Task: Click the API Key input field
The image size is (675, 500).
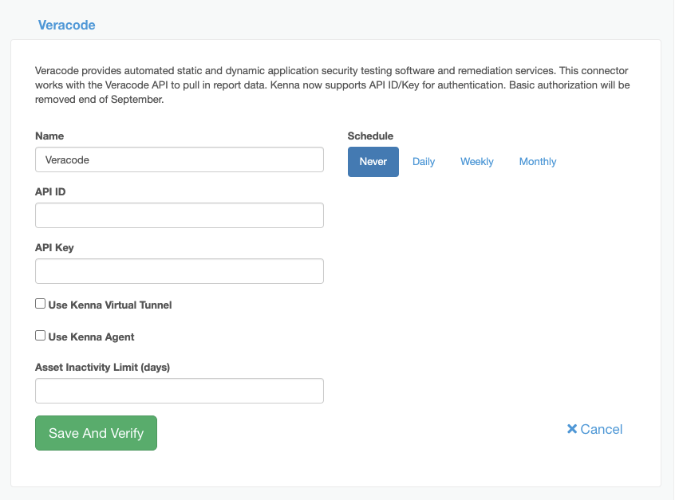Action: point(179,271)
